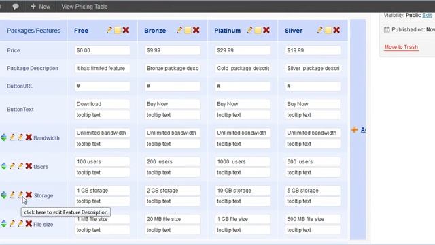
Task: Click the '20 MB file size' field
Action: [172, 219]
